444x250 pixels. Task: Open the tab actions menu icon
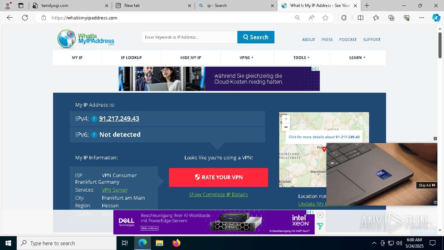[21, 6]
